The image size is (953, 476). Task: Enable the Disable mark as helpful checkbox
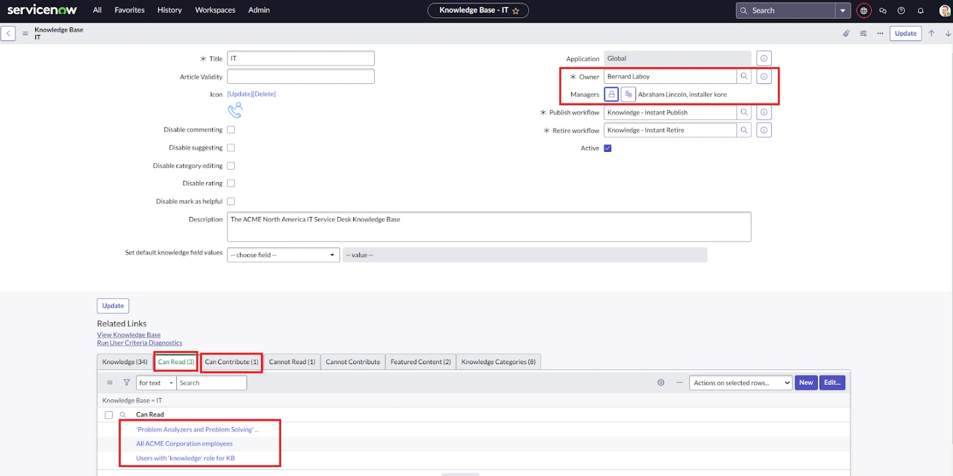click(231, 201)
